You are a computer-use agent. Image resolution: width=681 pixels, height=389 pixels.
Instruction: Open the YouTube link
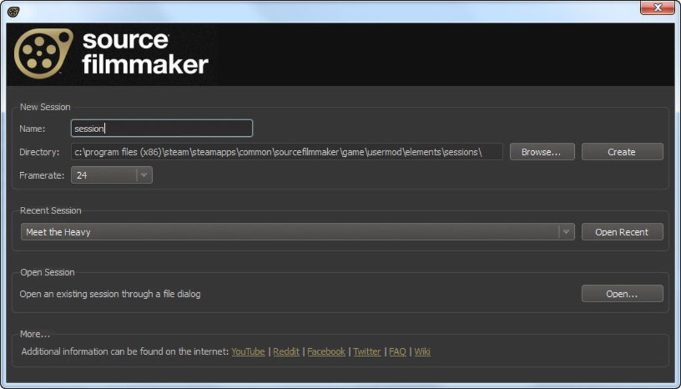coord(248,352)
